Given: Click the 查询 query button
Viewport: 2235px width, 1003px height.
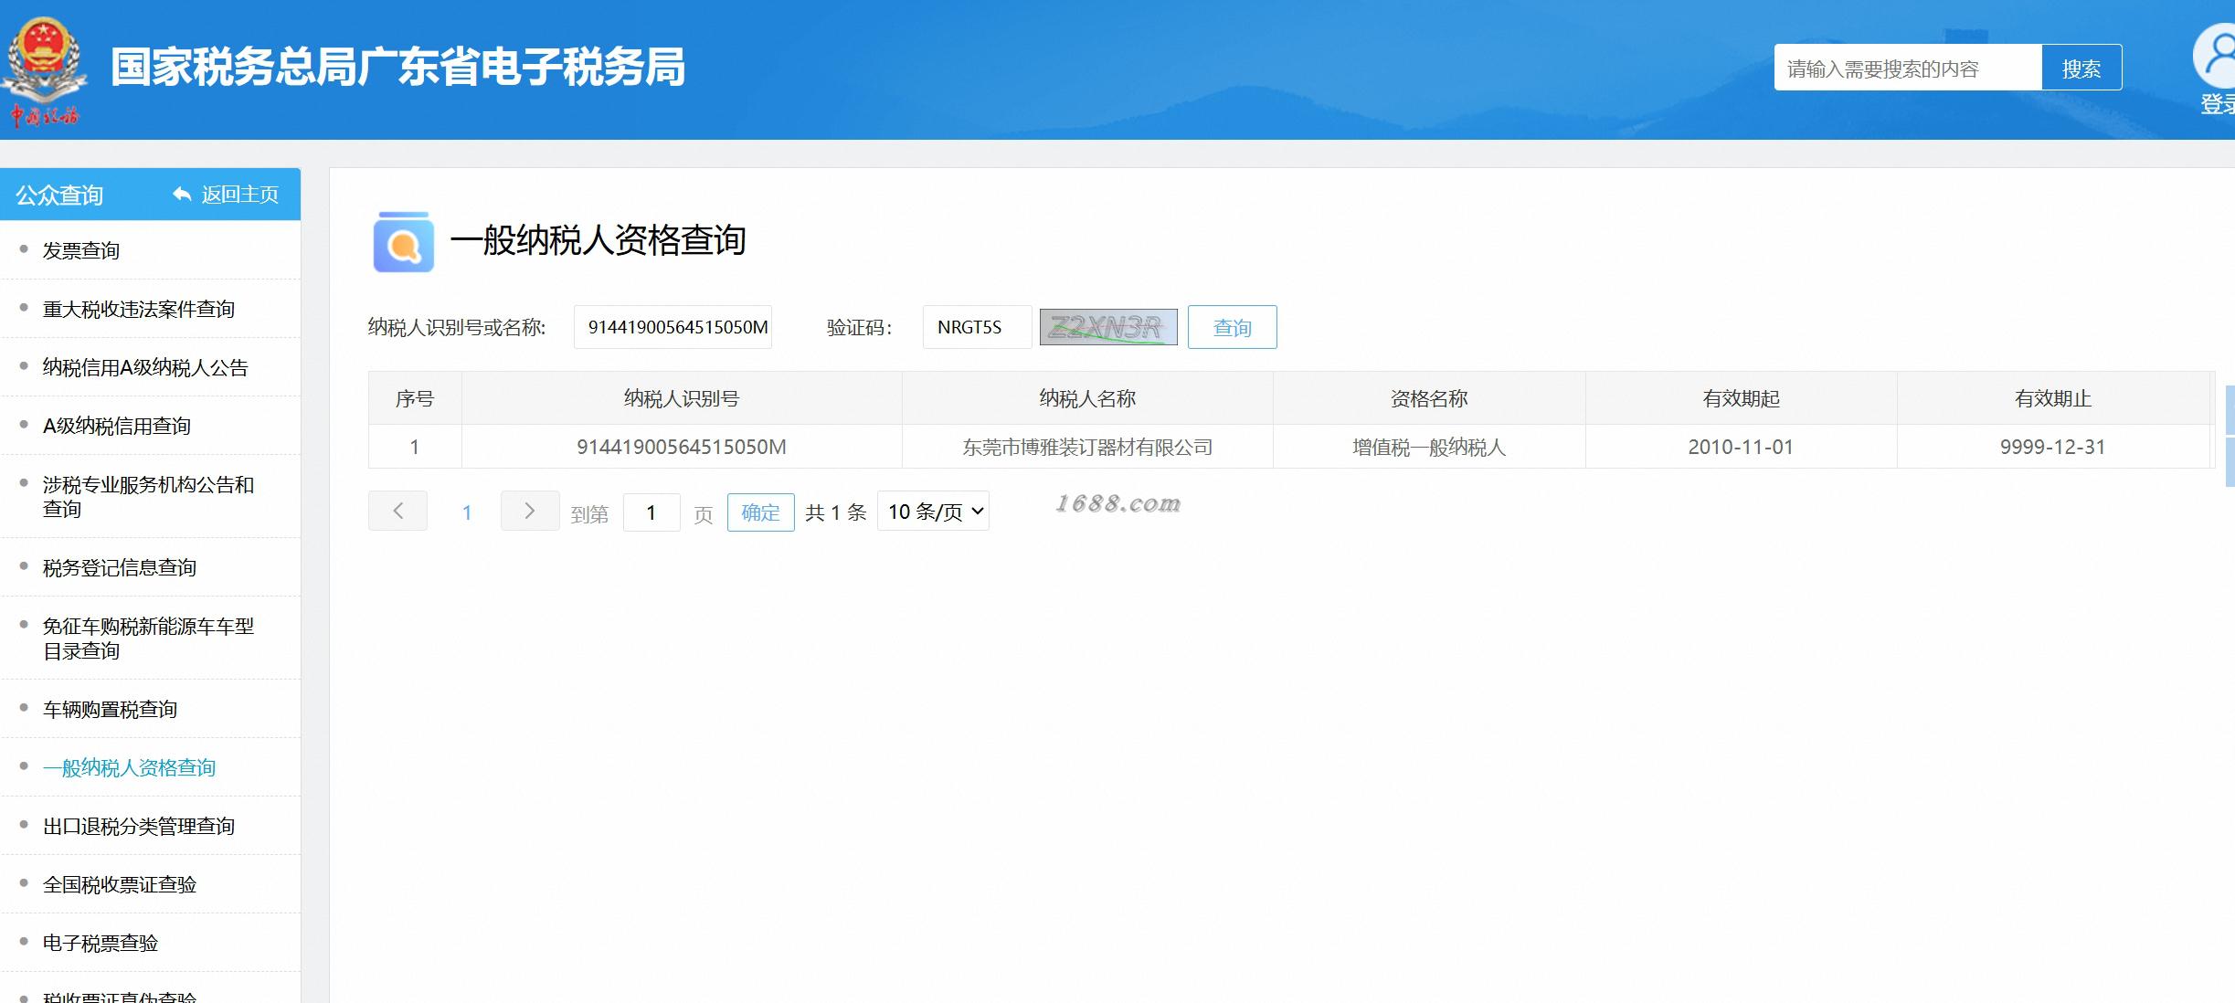Looking at the screenshot, I should (x=1232, y=327).
